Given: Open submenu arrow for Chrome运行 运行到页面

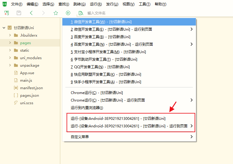Looking at the screenshot, I should point(192,100).
